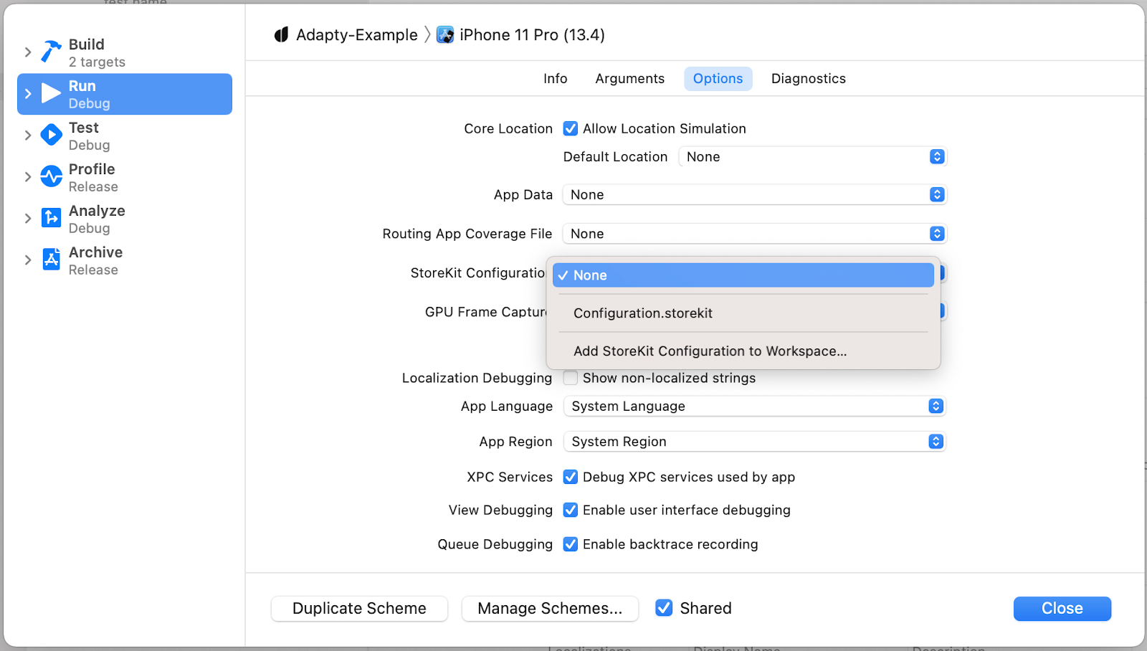Select Add StoreKit Configuration to Workspace
This screenshot has height=651, width=1147.
click(x=710, y=351)
